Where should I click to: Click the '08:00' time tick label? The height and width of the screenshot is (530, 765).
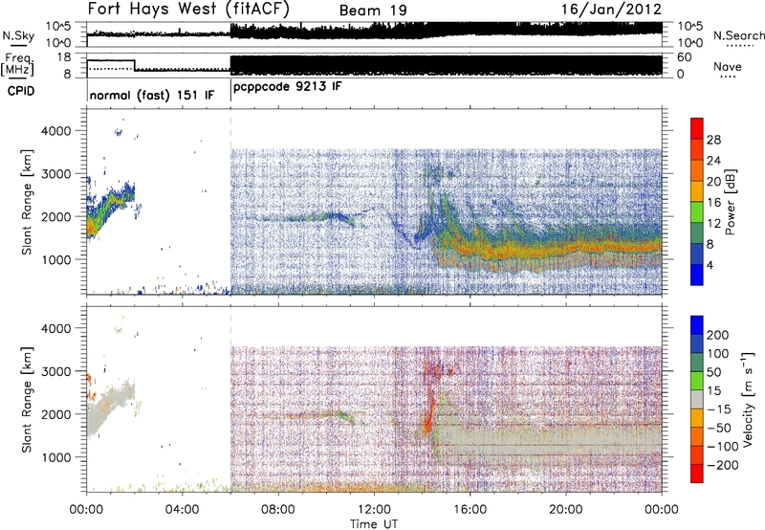tap(278, 510)
